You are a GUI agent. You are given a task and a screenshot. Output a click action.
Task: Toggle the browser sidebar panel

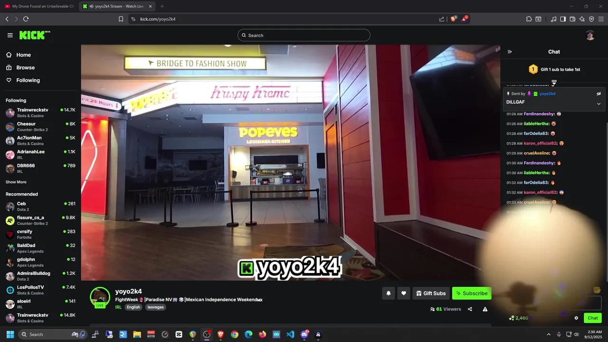563,19
